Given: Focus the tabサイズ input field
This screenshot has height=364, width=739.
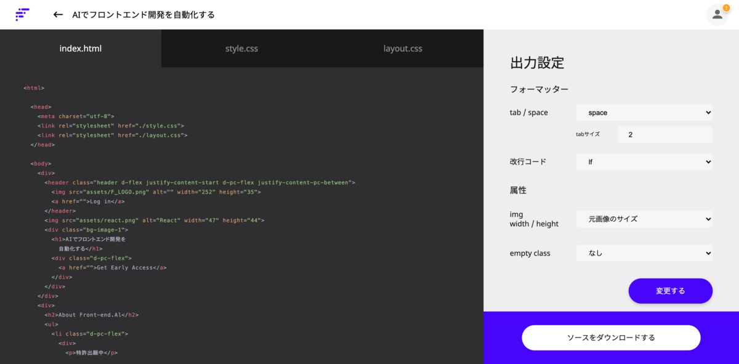Looking at the screenshot, I should pos(665,134).
